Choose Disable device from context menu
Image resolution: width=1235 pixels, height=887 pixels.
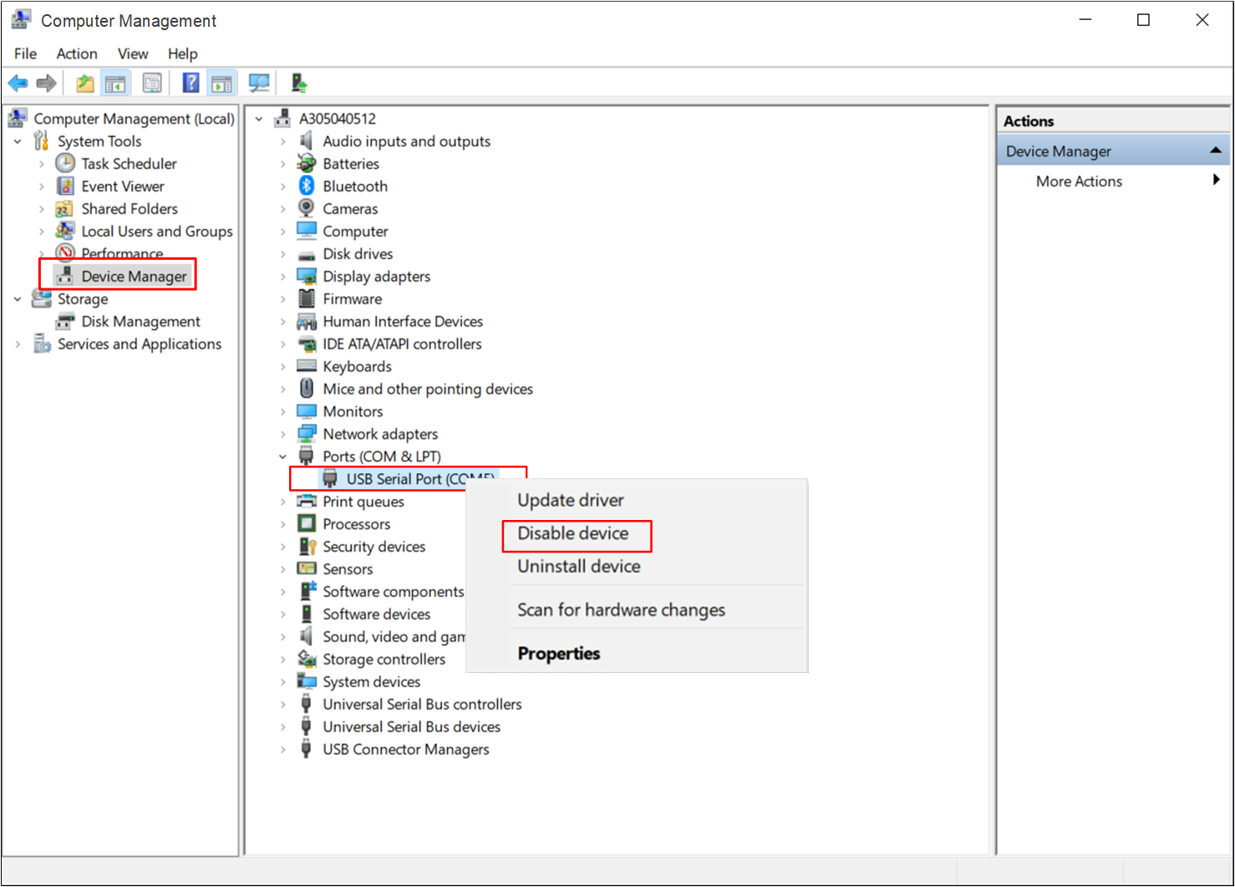point(572,533)
